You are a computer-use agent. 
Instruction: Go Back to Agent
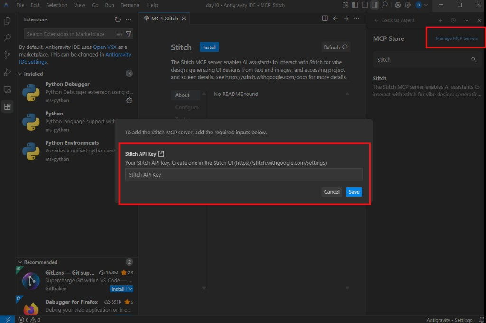coord(394,20)
